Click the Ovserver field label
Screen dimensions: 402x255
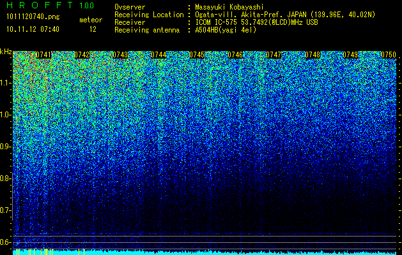pyautogui.click(x=130, y=8)
